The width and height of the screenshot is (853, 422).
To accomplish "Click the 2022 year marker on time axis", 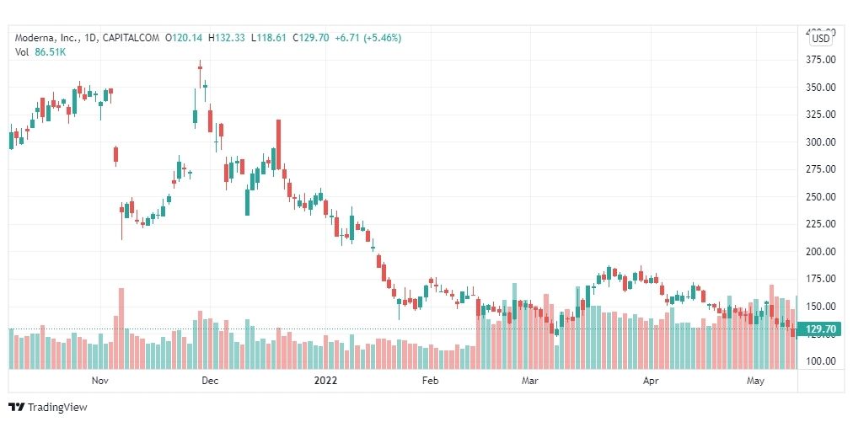I will (325, 381).
